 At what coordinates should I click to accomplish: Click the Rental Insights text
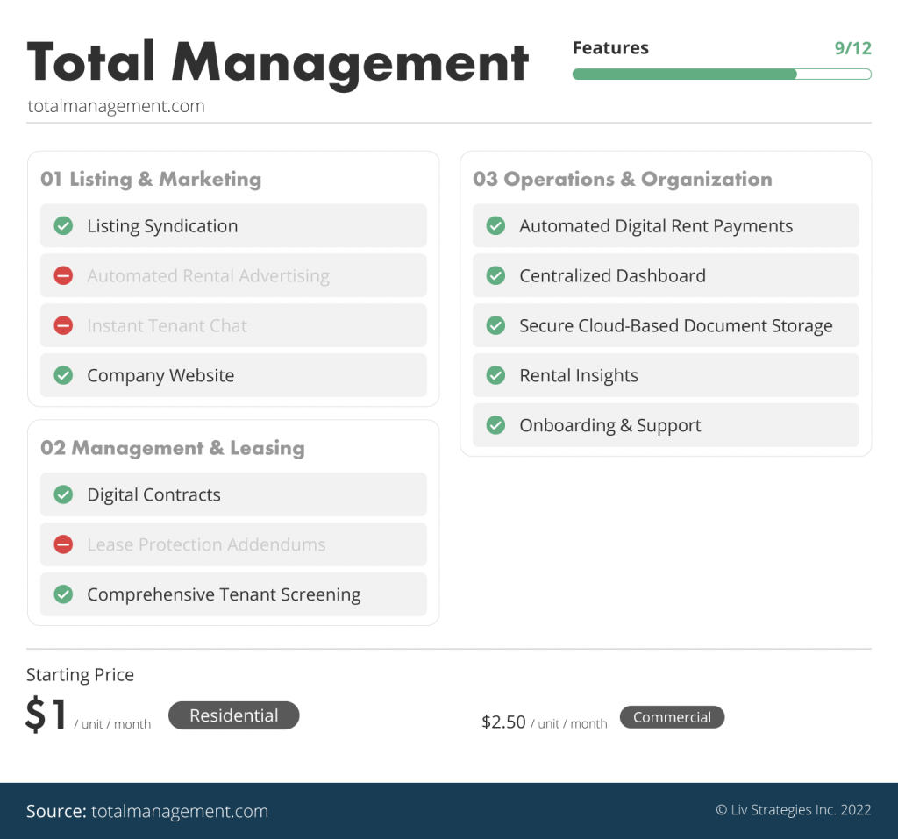click(x=579, y=376)
